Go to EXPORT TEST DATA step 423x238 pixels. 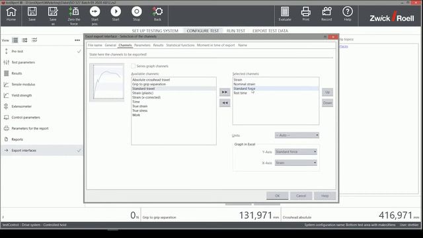coord(270,31)
